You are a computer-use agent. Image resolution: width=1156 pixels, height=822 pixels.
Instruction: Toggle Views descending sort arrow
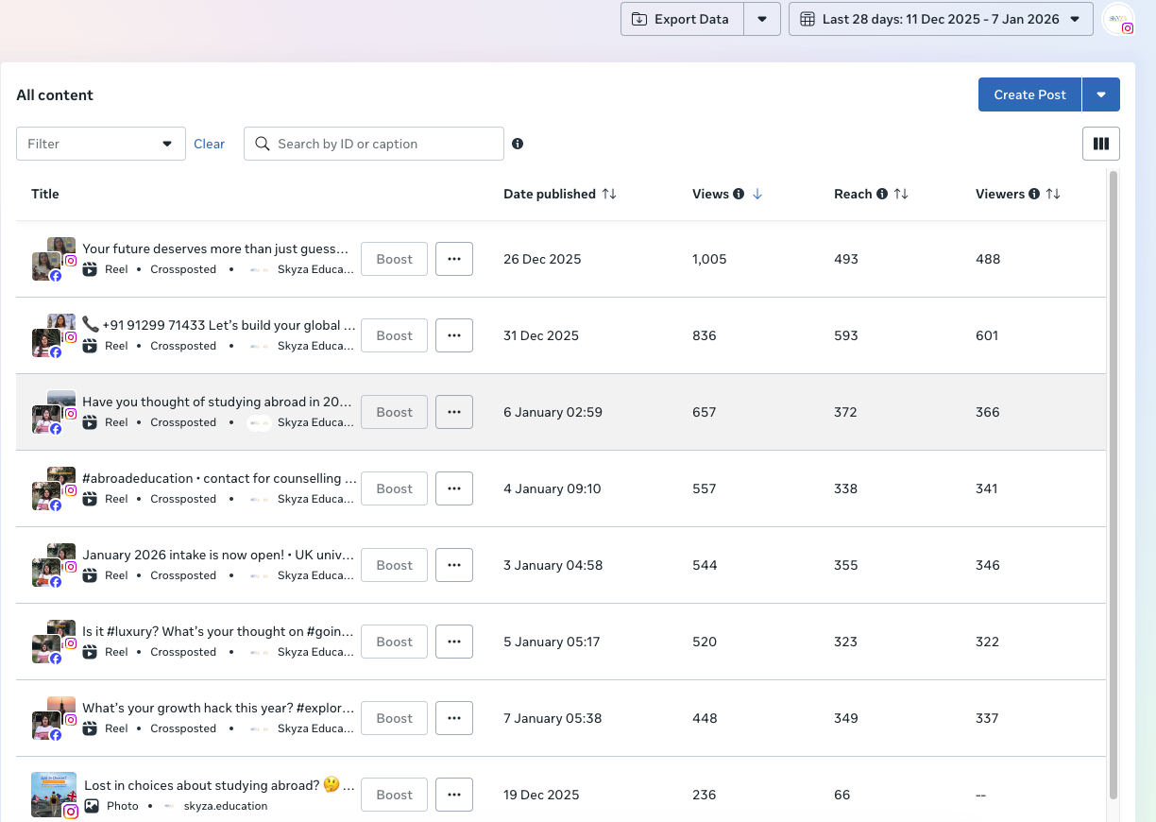click(757, 194)
